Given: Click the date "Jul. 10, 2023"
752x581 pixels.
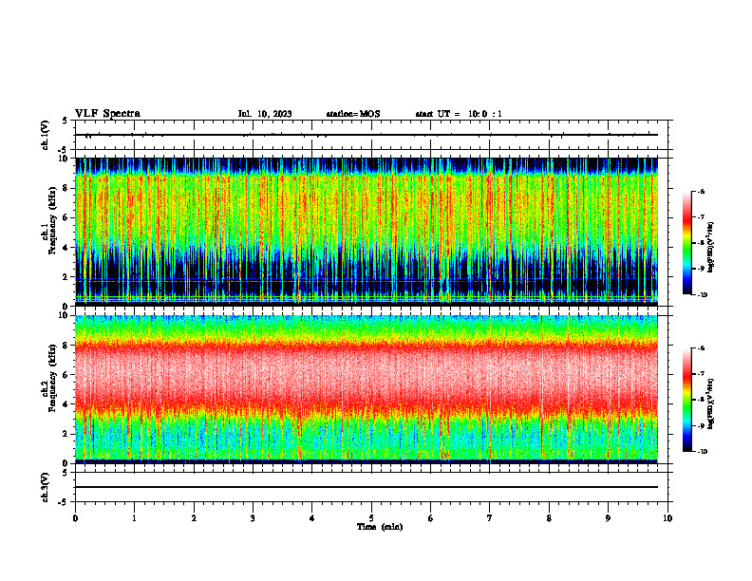Looking at the screenshot, I should (265, 114).
